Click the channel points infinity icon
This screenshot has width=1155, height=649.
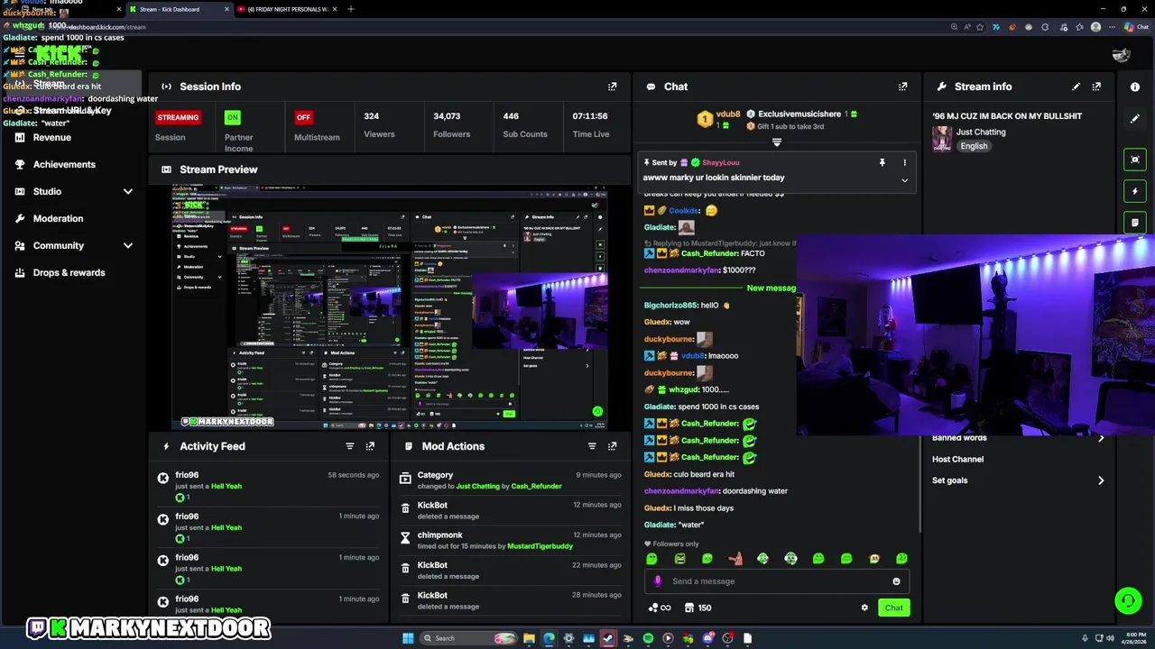660,608
